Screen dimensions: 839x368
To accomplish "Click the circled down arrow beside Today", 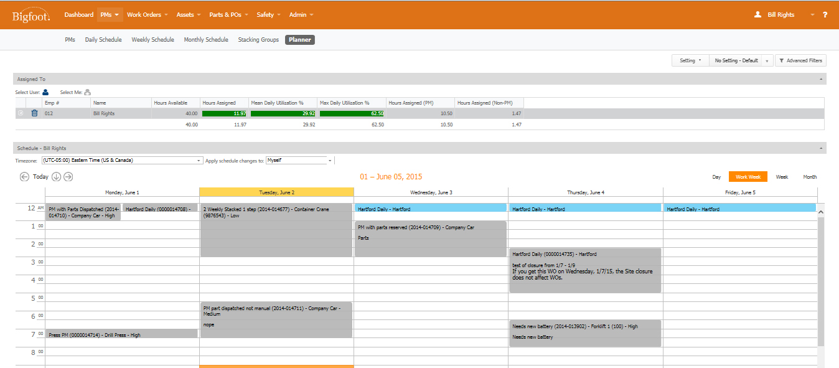I will 56,177.
